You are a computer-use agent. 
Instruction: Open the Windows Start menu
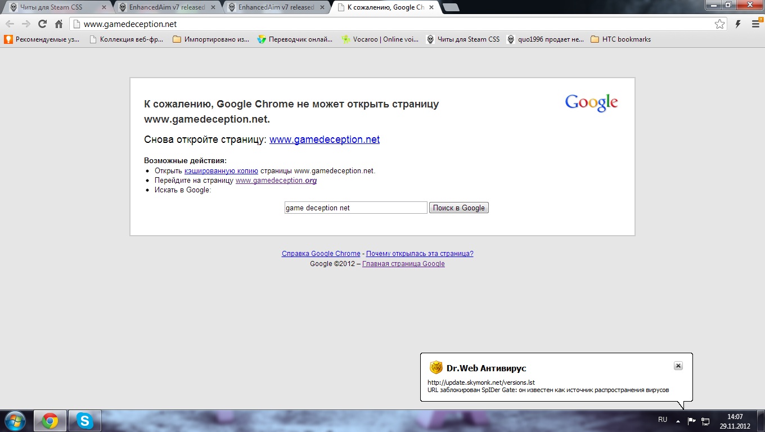pos(15,421)
